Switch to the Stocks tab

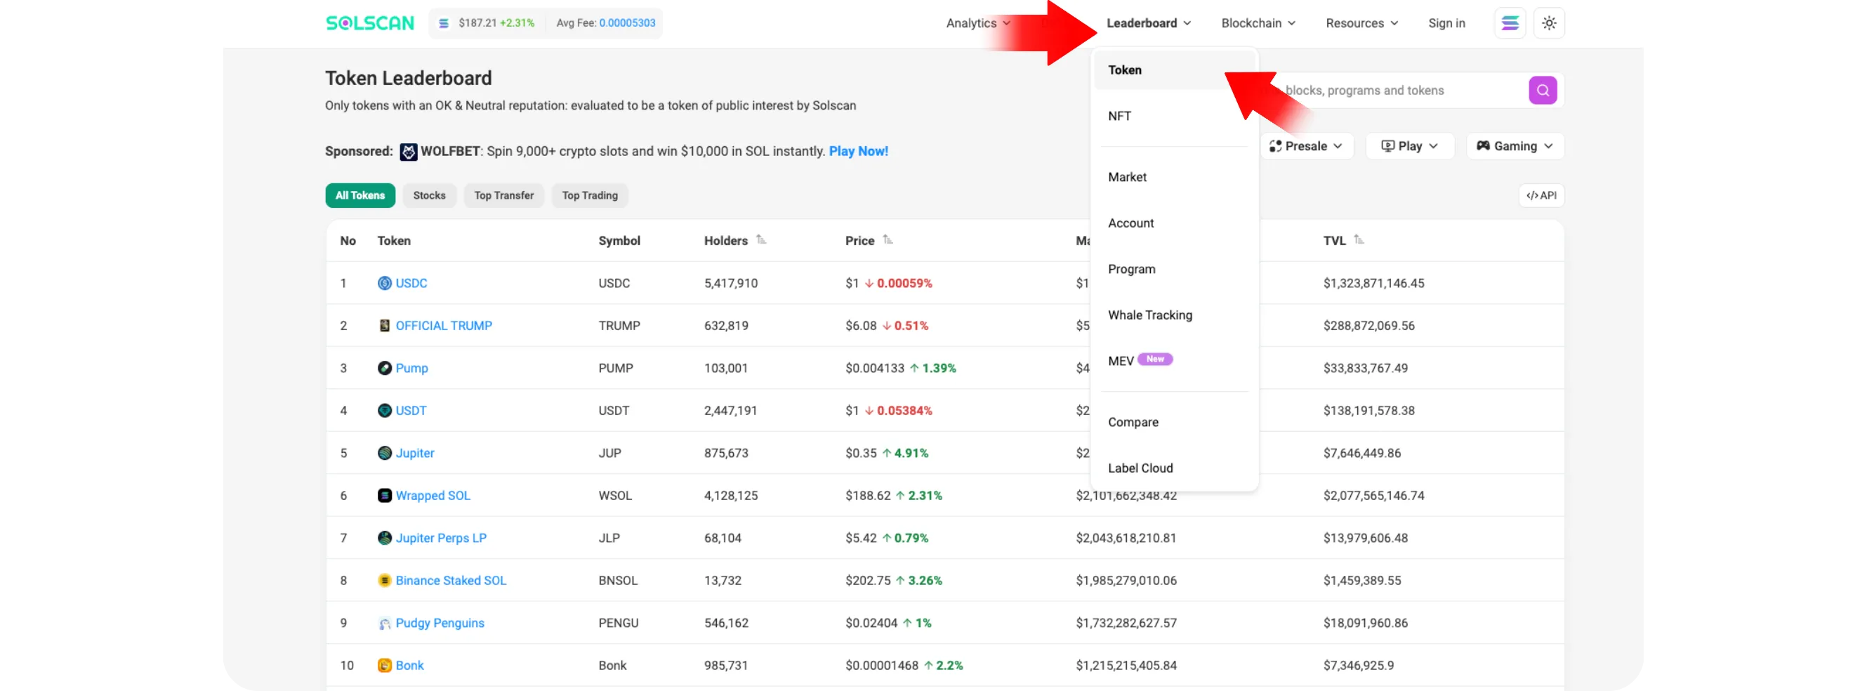pyautogui.click(x=429, y=196)
